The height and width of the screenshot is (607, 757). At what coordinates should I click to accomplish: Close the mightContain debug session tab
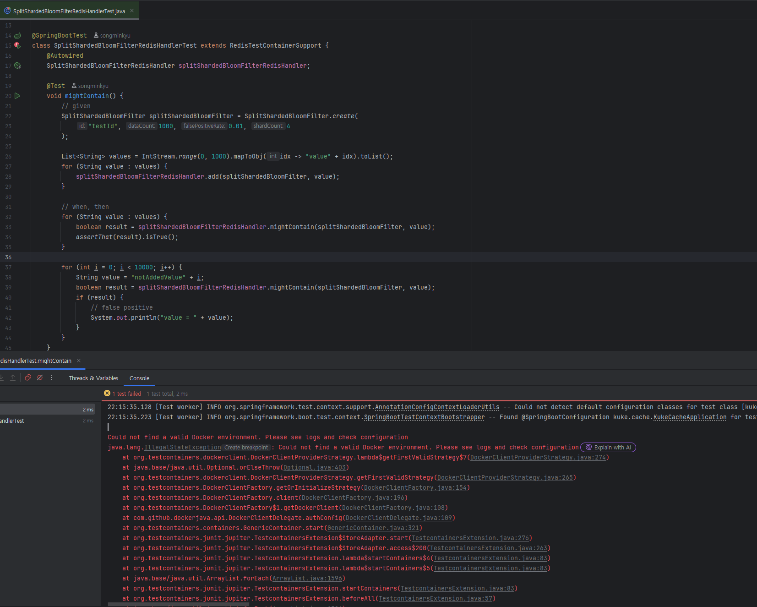click(x=79, y=361)
